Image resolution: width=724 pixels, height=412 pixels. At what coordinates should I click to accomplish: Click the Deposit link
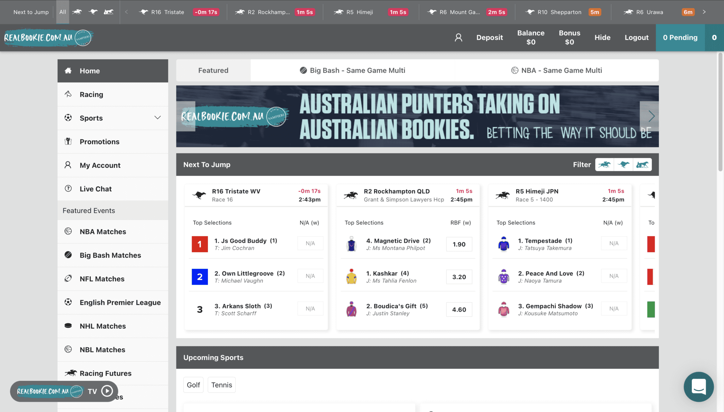coord(489,37)
